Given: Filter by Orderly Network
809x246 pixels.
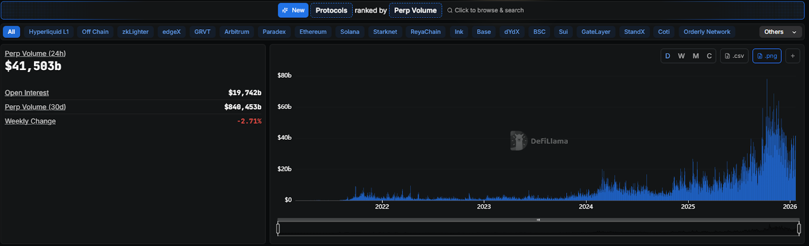Looking at the screenshot, I should (x=707, y=32).
